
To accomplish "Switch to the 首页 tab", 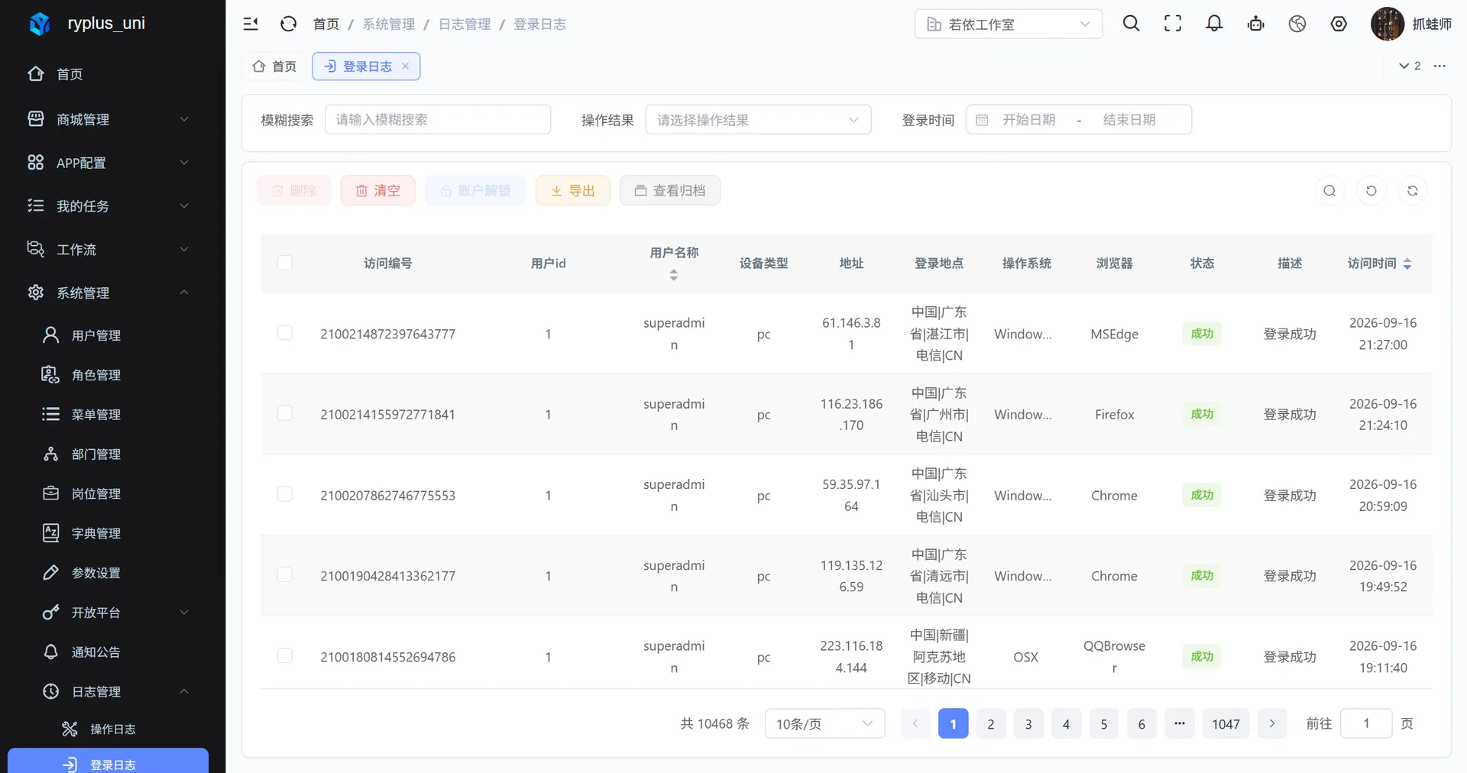I will pos(274,66).
